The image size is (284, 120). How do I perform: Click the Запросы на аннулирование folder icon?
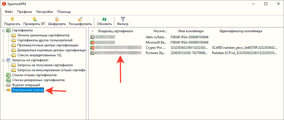click(x=14, y=70)
